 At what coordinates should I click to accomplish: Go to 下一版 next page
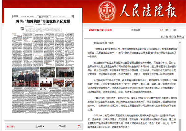pos(62,126)
